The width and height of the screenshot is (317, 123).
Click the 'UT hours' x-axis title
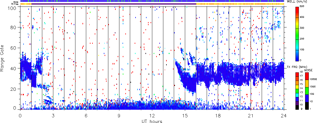click(x=152, y=121)
